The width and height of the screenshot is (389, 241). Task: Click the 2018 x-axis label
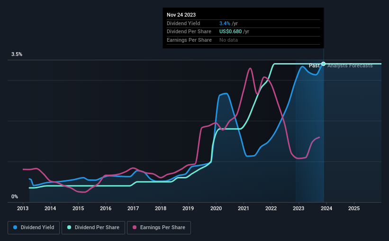tap(161, 208)
